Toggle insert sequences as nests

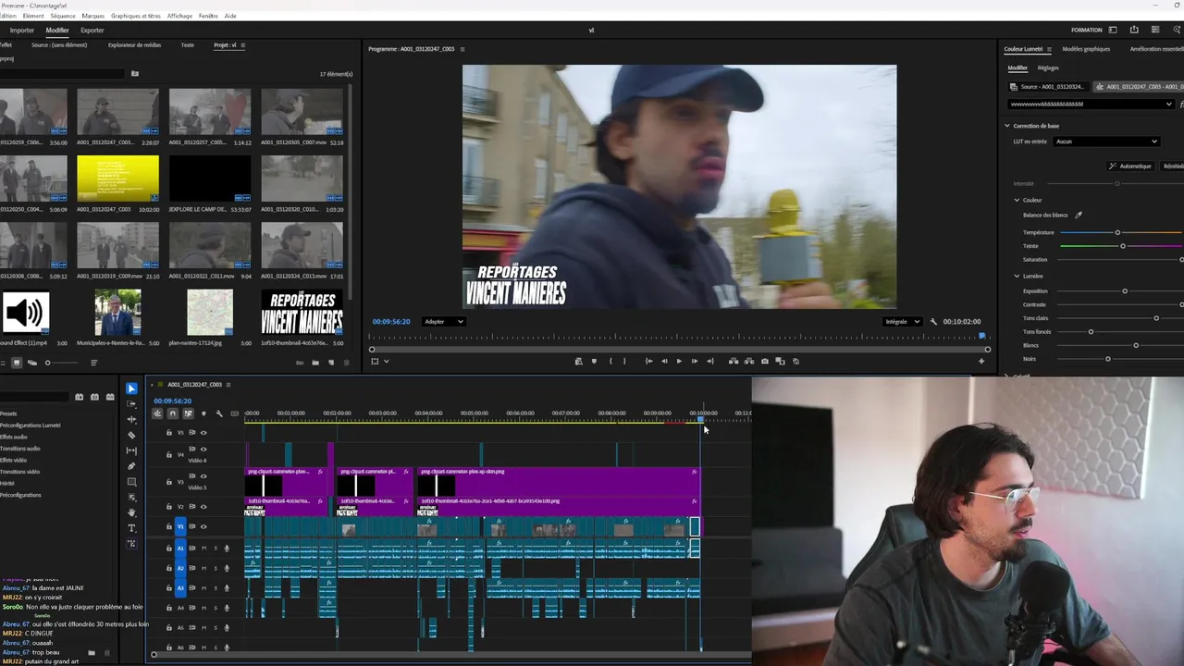pyautogui.click(x=157, y=413)
